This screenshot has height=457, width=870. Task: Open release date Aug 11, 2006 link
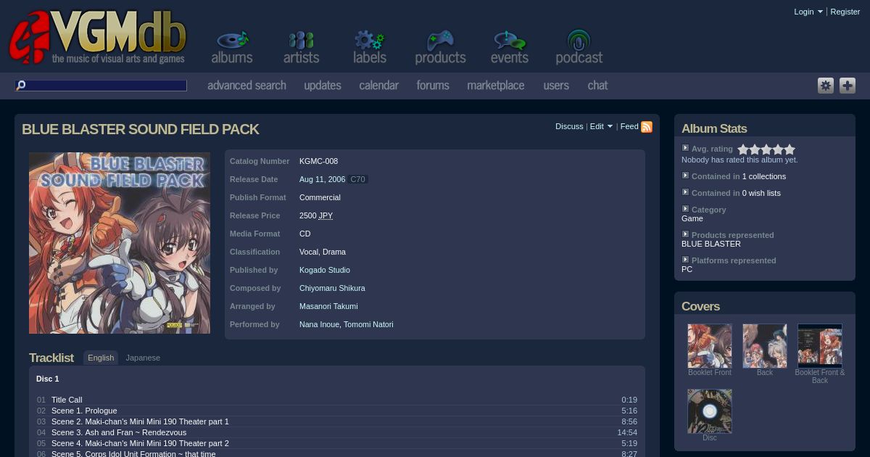pyautogui.click(x=322, y=179)
